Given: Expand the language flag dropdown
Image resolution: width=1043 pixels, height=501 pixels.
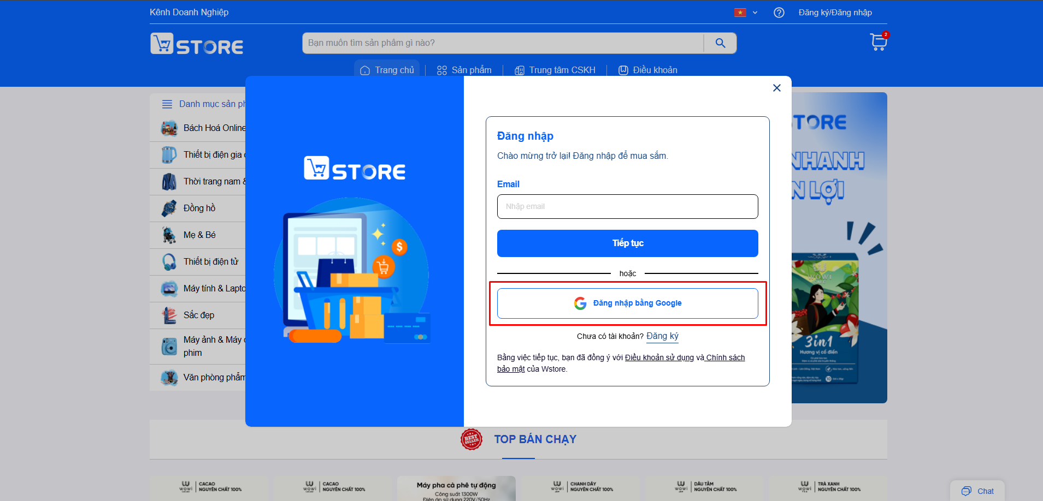Looking at the screenshot, I should pyautogui.click(x=746, y=13).
